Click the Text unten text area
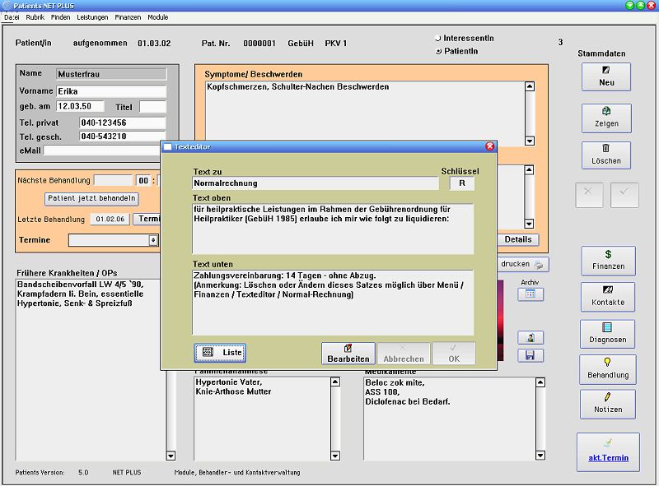Image resolution: width=659 pixels, height=486 pixels. 333,302
